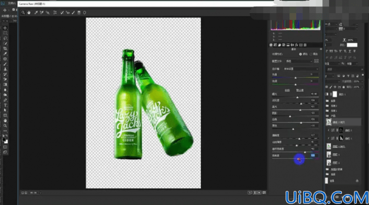Select Photoshop's Zoom magnifier tool
The width and height of the screenshot is (369, 205).
[x=5, y=126]
